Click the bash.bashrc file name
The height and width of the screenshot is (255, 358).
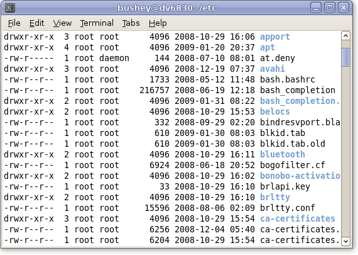pos(288,79)
